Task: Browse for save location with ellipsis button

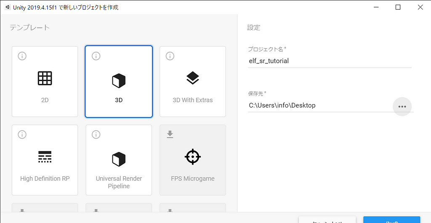Action: 402,106
